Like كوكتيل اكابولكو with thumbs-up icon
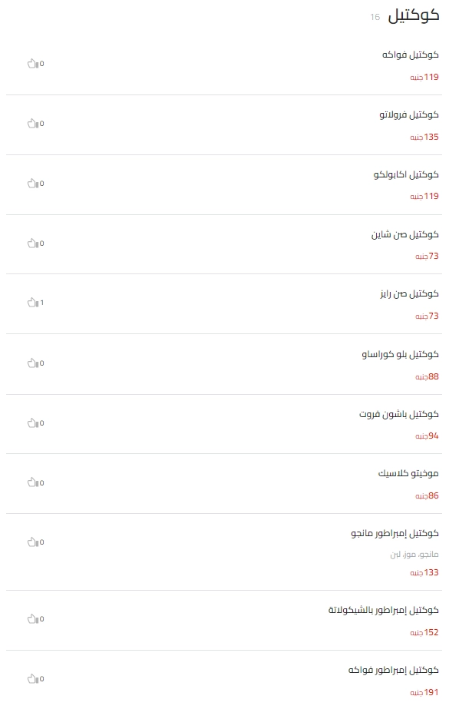The image size is (449, 709). coord(33,183)
